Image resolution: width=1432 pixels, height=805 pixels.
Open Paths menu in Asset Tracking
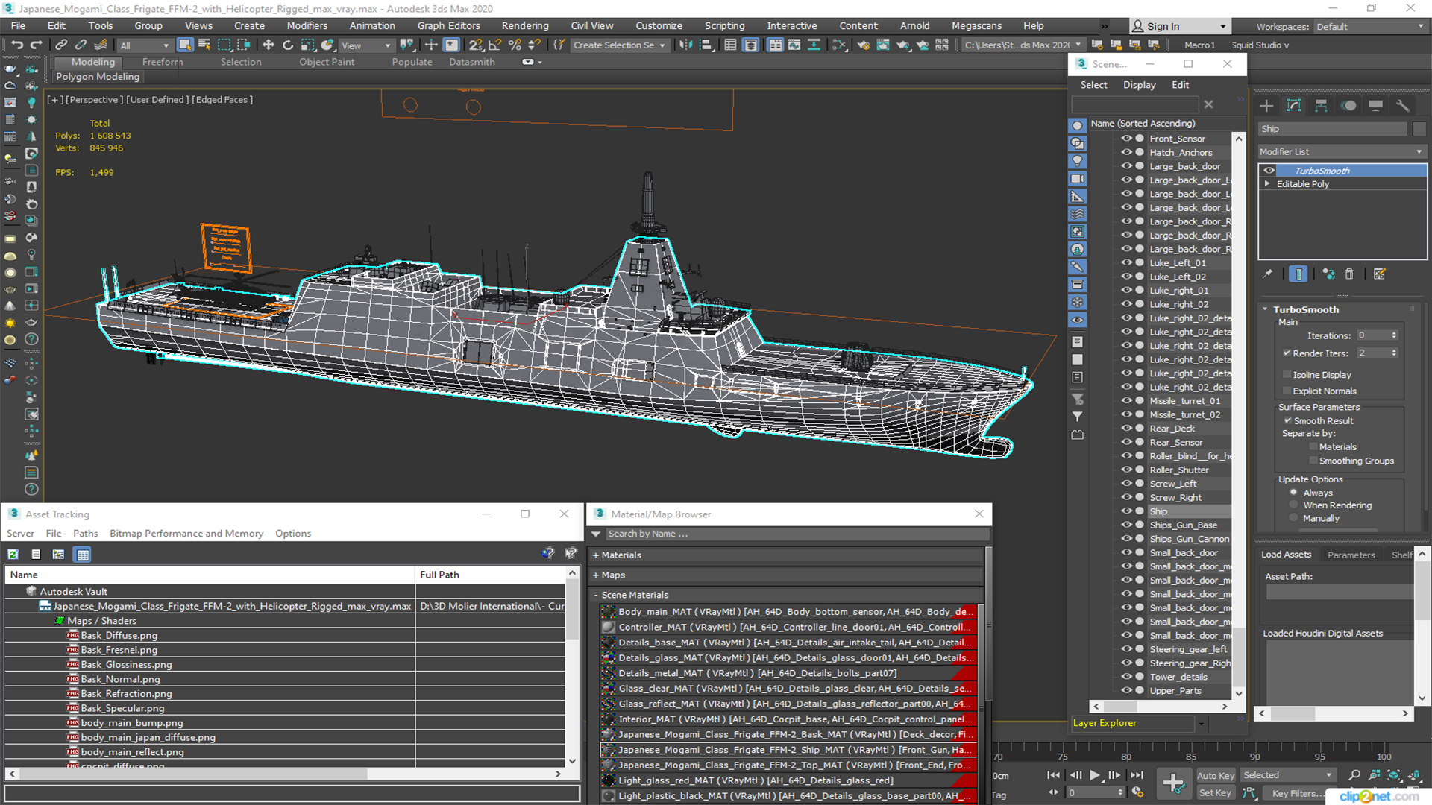point(85,534)
